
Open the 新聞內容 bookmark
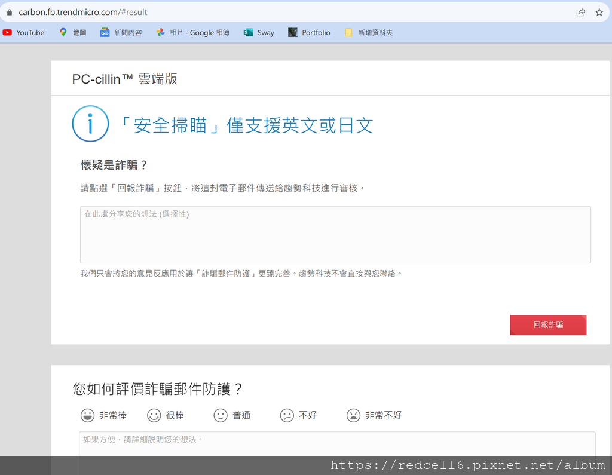pos(120,33)
